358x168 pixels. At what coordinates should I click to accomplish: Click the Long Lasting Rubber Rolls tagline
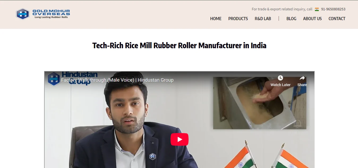point(51,17)
